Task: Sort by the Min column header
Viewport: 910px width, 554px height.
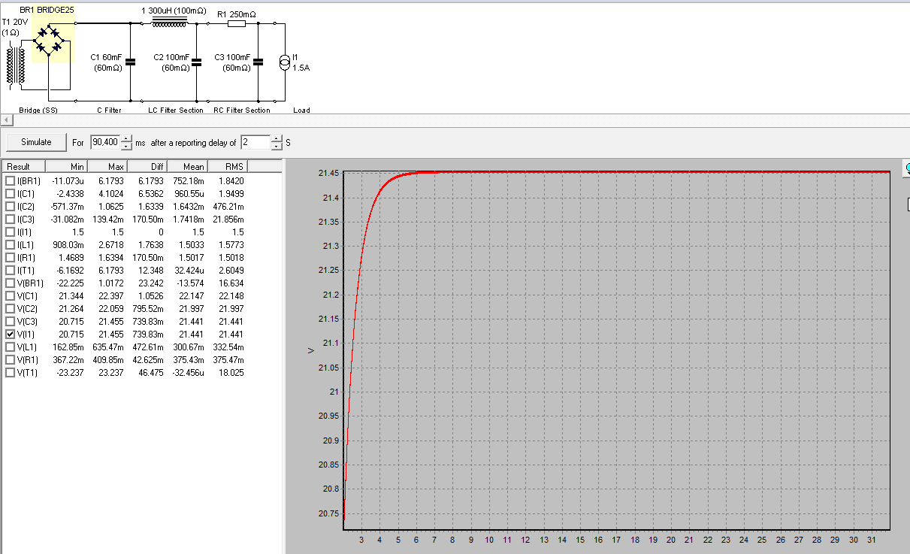Action: pos(66,166)
